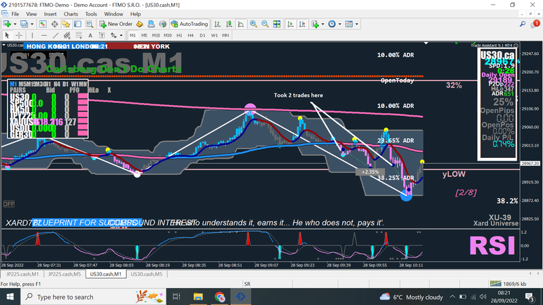Toggle the Terminal panel icon
543x305 pixels.
pos(77,24)
